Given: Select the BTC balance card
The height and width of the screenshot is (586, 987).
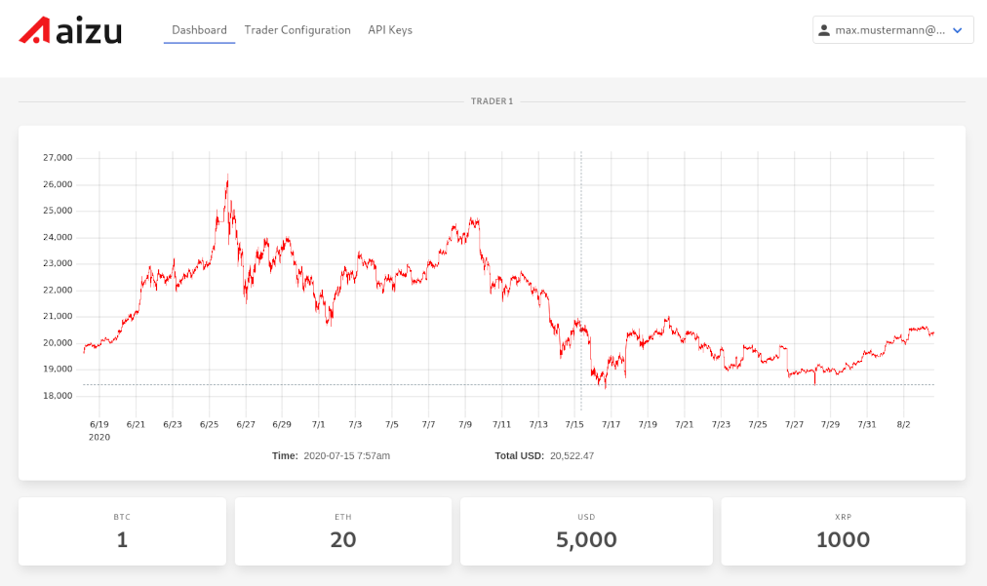Looking at the screenshot, I should 122,531.
